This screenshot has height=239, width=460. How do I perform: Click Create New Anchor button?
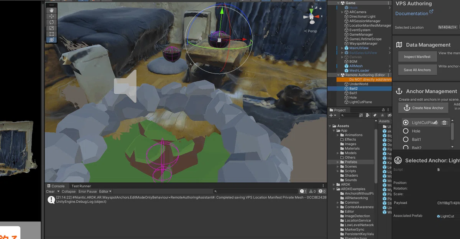click(423, 108)
